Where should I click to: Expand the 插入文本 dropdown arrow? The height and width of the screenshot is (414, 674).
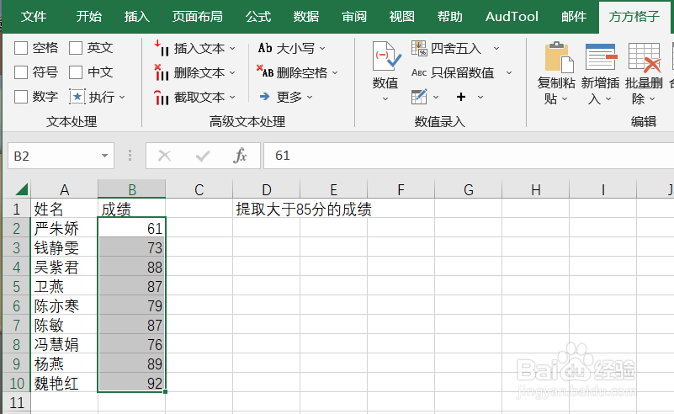tap(232, 49)
